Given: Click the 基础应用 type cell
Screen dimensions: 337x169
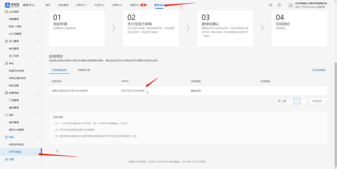Looking at the screenshot, I should click(196, 91).
